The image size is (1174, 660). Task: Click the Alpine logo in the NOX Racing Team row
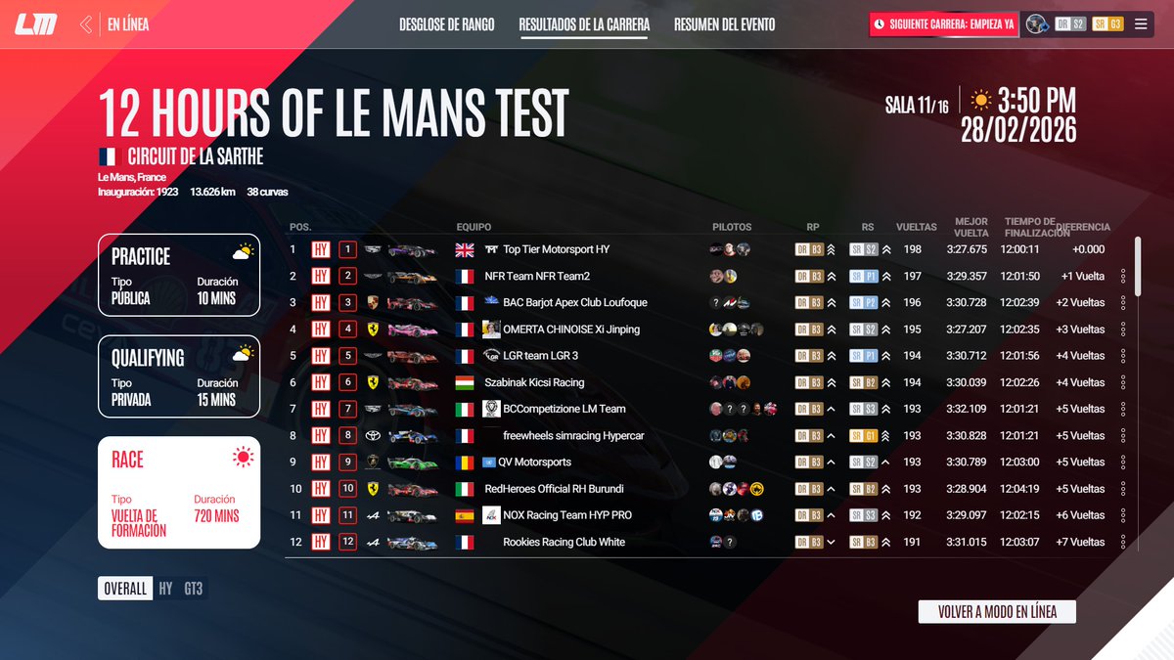(x=372, y=515)
